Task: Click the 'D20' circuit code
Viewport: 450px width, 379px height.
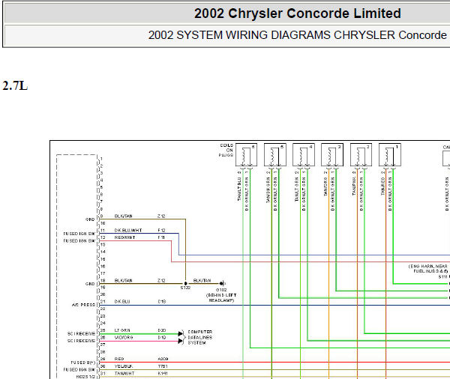Action: [x=161, y=330]
